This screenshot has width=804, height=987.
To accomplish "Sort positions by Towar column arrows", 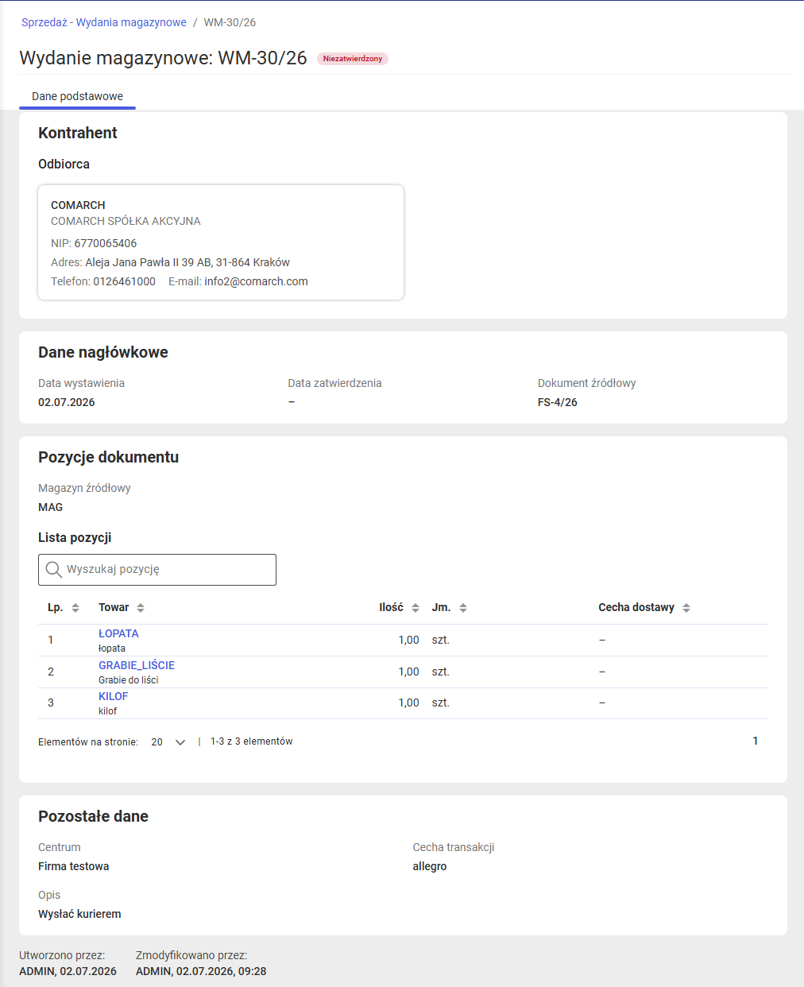I will (x=141, y=608).
